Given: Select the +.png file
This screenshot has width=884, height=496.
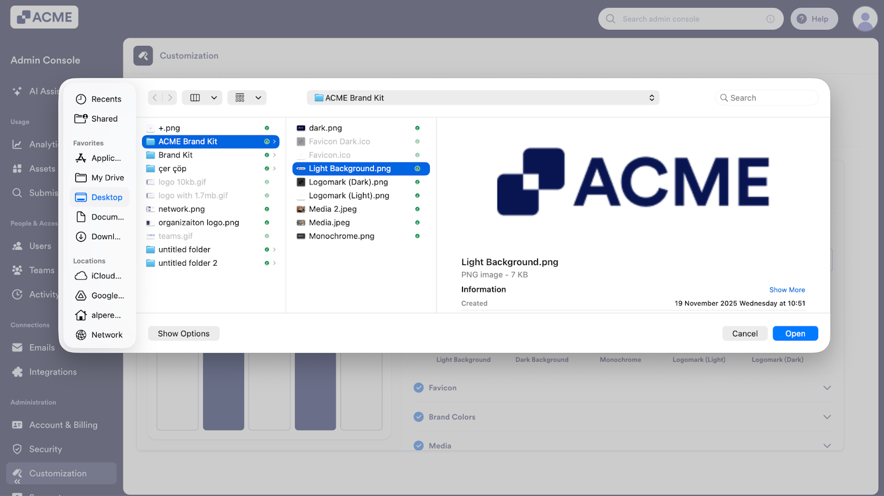Looking at the screenshot, I should click(x=211, y=128).
